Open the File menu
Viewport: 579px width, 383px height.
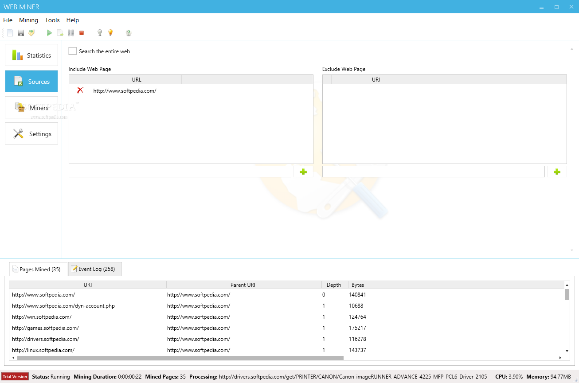tap(8, 20)
